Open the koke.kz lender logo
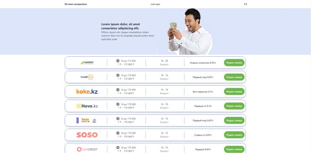This screenshot has height=153, width=311. tap(87, 92)
